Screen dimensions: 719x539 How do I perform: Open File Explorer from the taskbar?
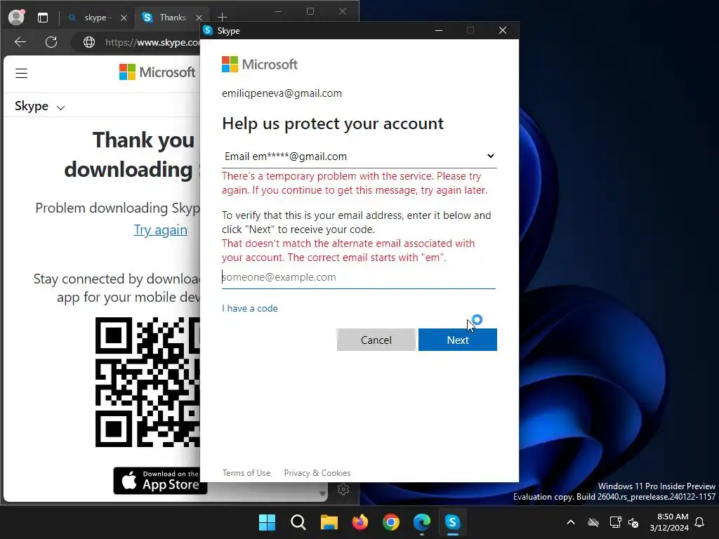[329, 522]
